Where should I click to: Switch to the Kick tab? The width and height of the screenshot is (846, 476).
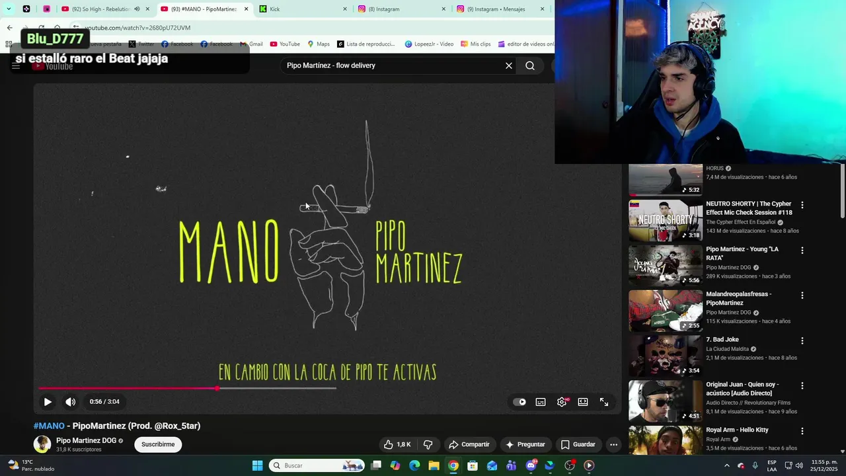click(303, 9)
